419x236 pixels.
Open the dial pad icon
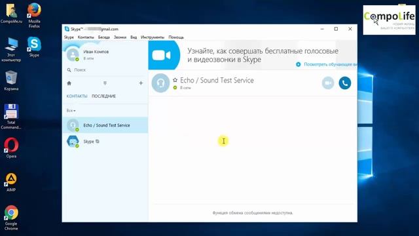(x=105, y=83)
